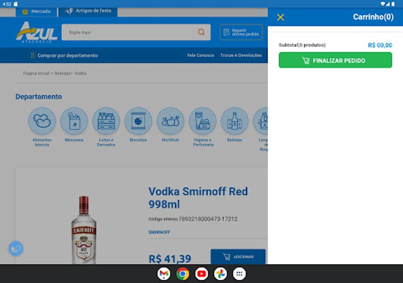Image resolution: width=403 pixels, height=283 pixels.
Task: Open Chrome from the taskbar
Action: [x=183, y=274]
